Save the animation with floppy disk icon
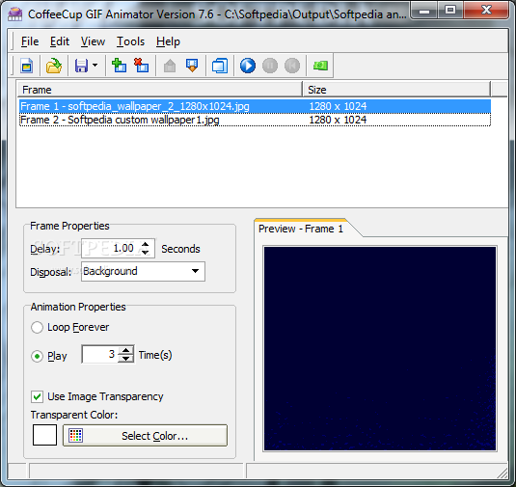This screenshot has height=487, width=516. (81, 66)
